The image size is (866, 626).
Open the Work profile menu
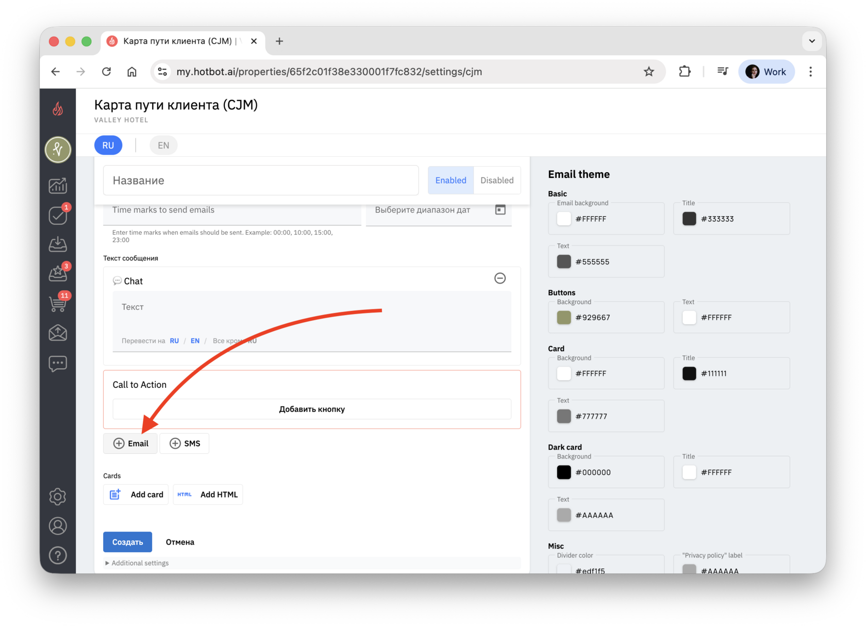pos(767,72)
